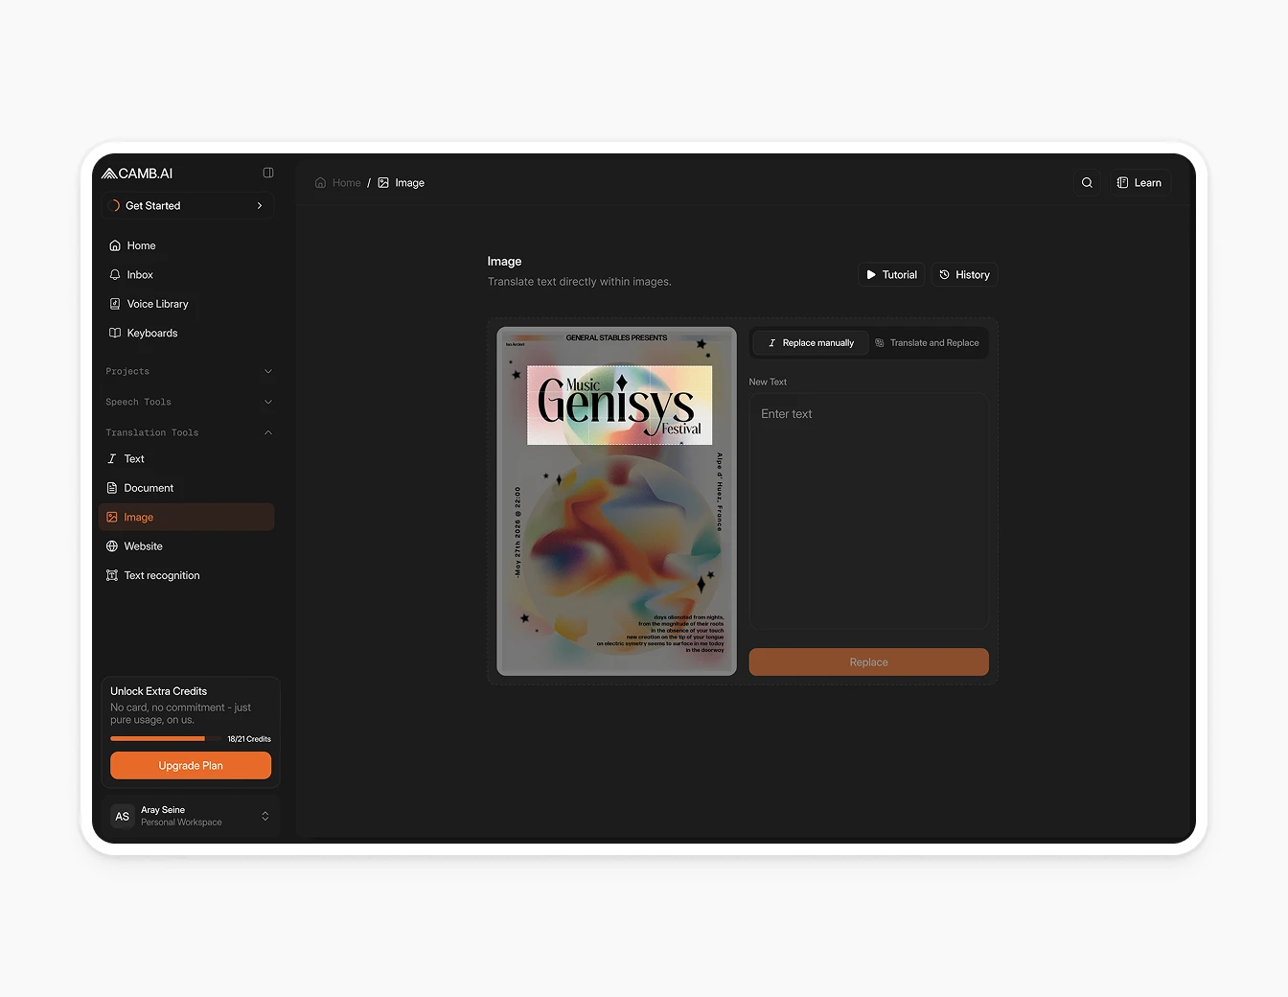This screenshot has height=997, width=1288.
Task: Open the Website translation tool
Action: pos(142,545)
